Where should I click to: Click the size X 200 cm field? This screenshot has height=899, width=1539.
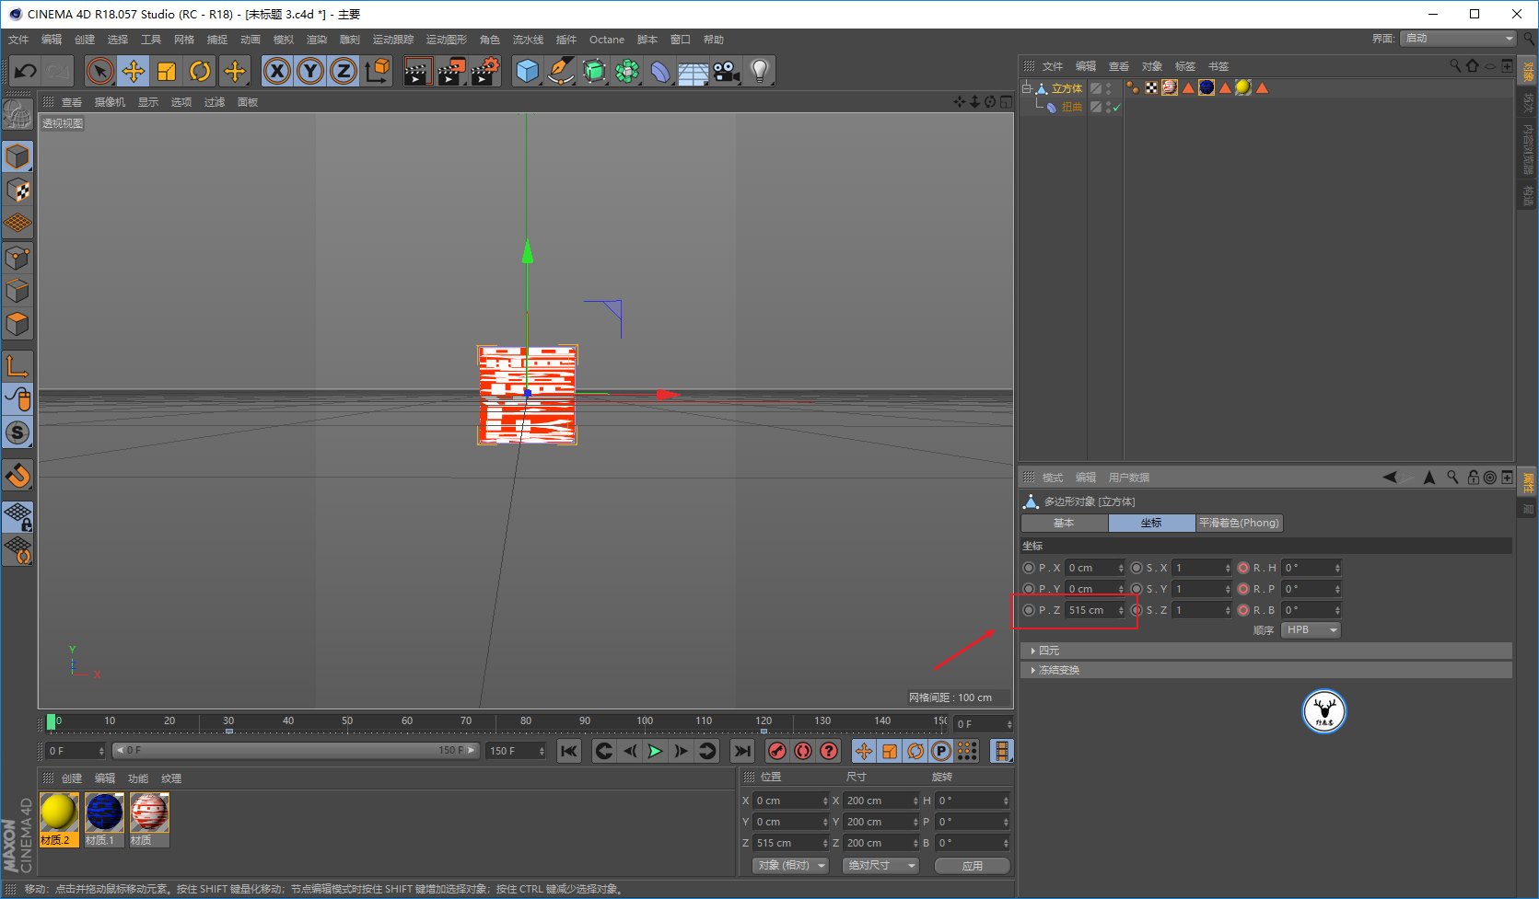(881, 801)
